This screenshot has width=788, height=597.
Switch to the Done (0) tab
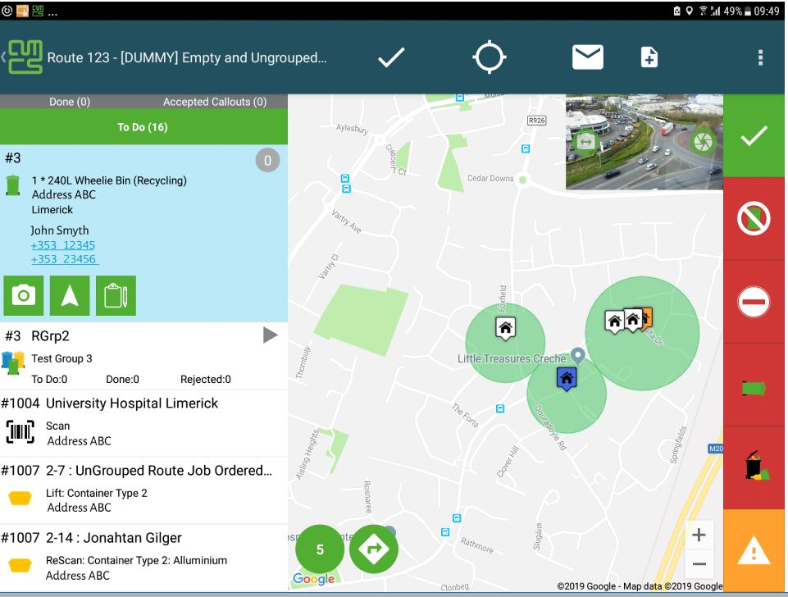pyautogui.click(x=71, y=101)
